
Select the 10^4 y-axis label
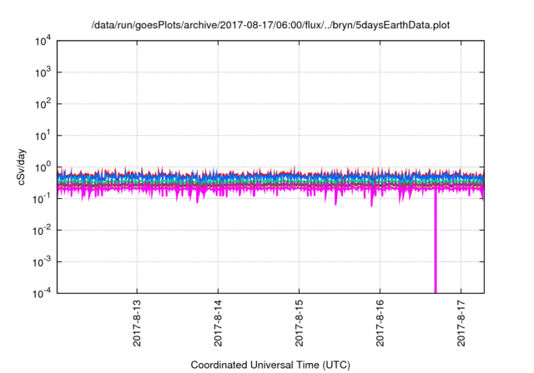(43, 41)
